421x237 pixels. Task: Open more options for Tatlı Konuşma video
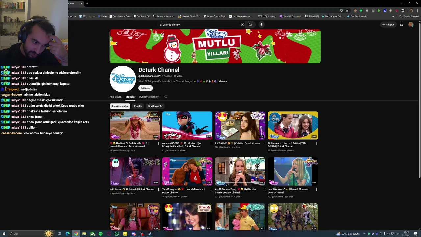click(211, 190)
